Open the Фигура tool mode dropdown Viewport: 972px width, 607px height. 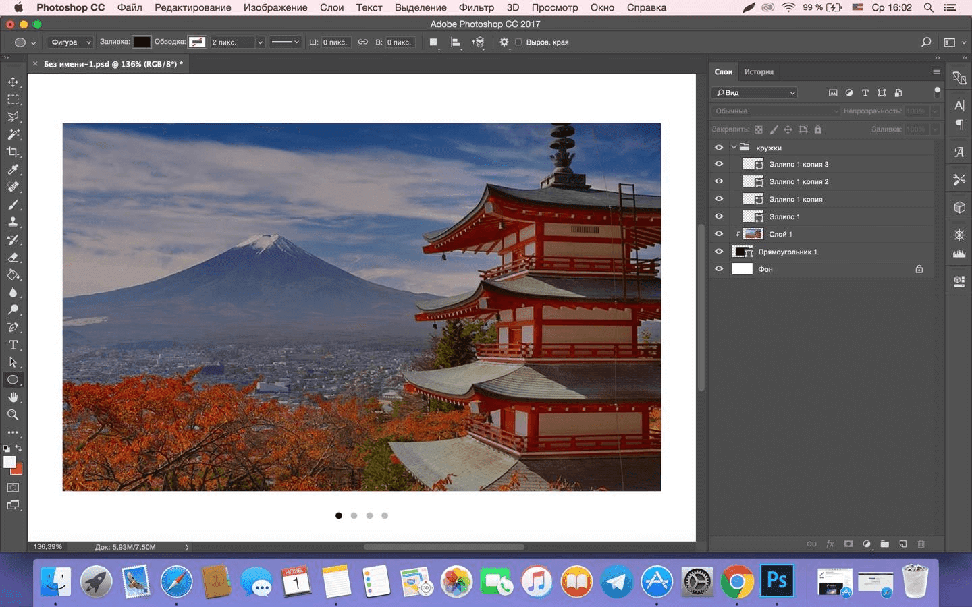70,42
